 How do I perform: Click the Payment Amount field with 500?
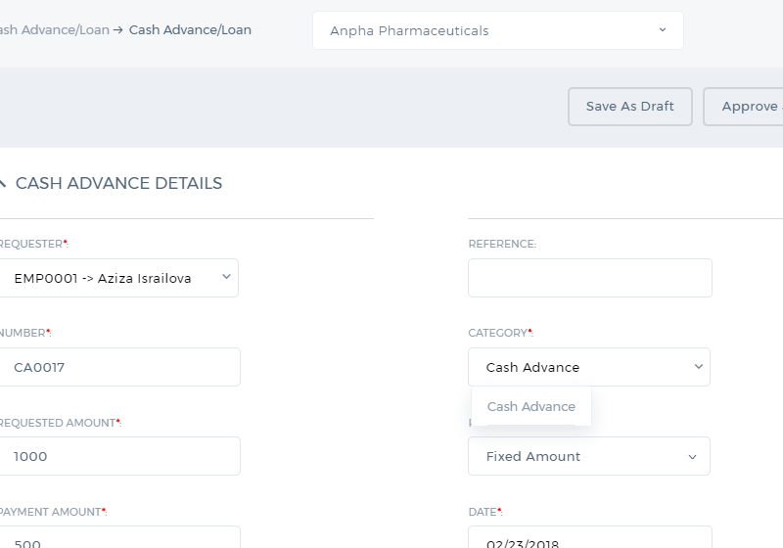pos(119,537)
